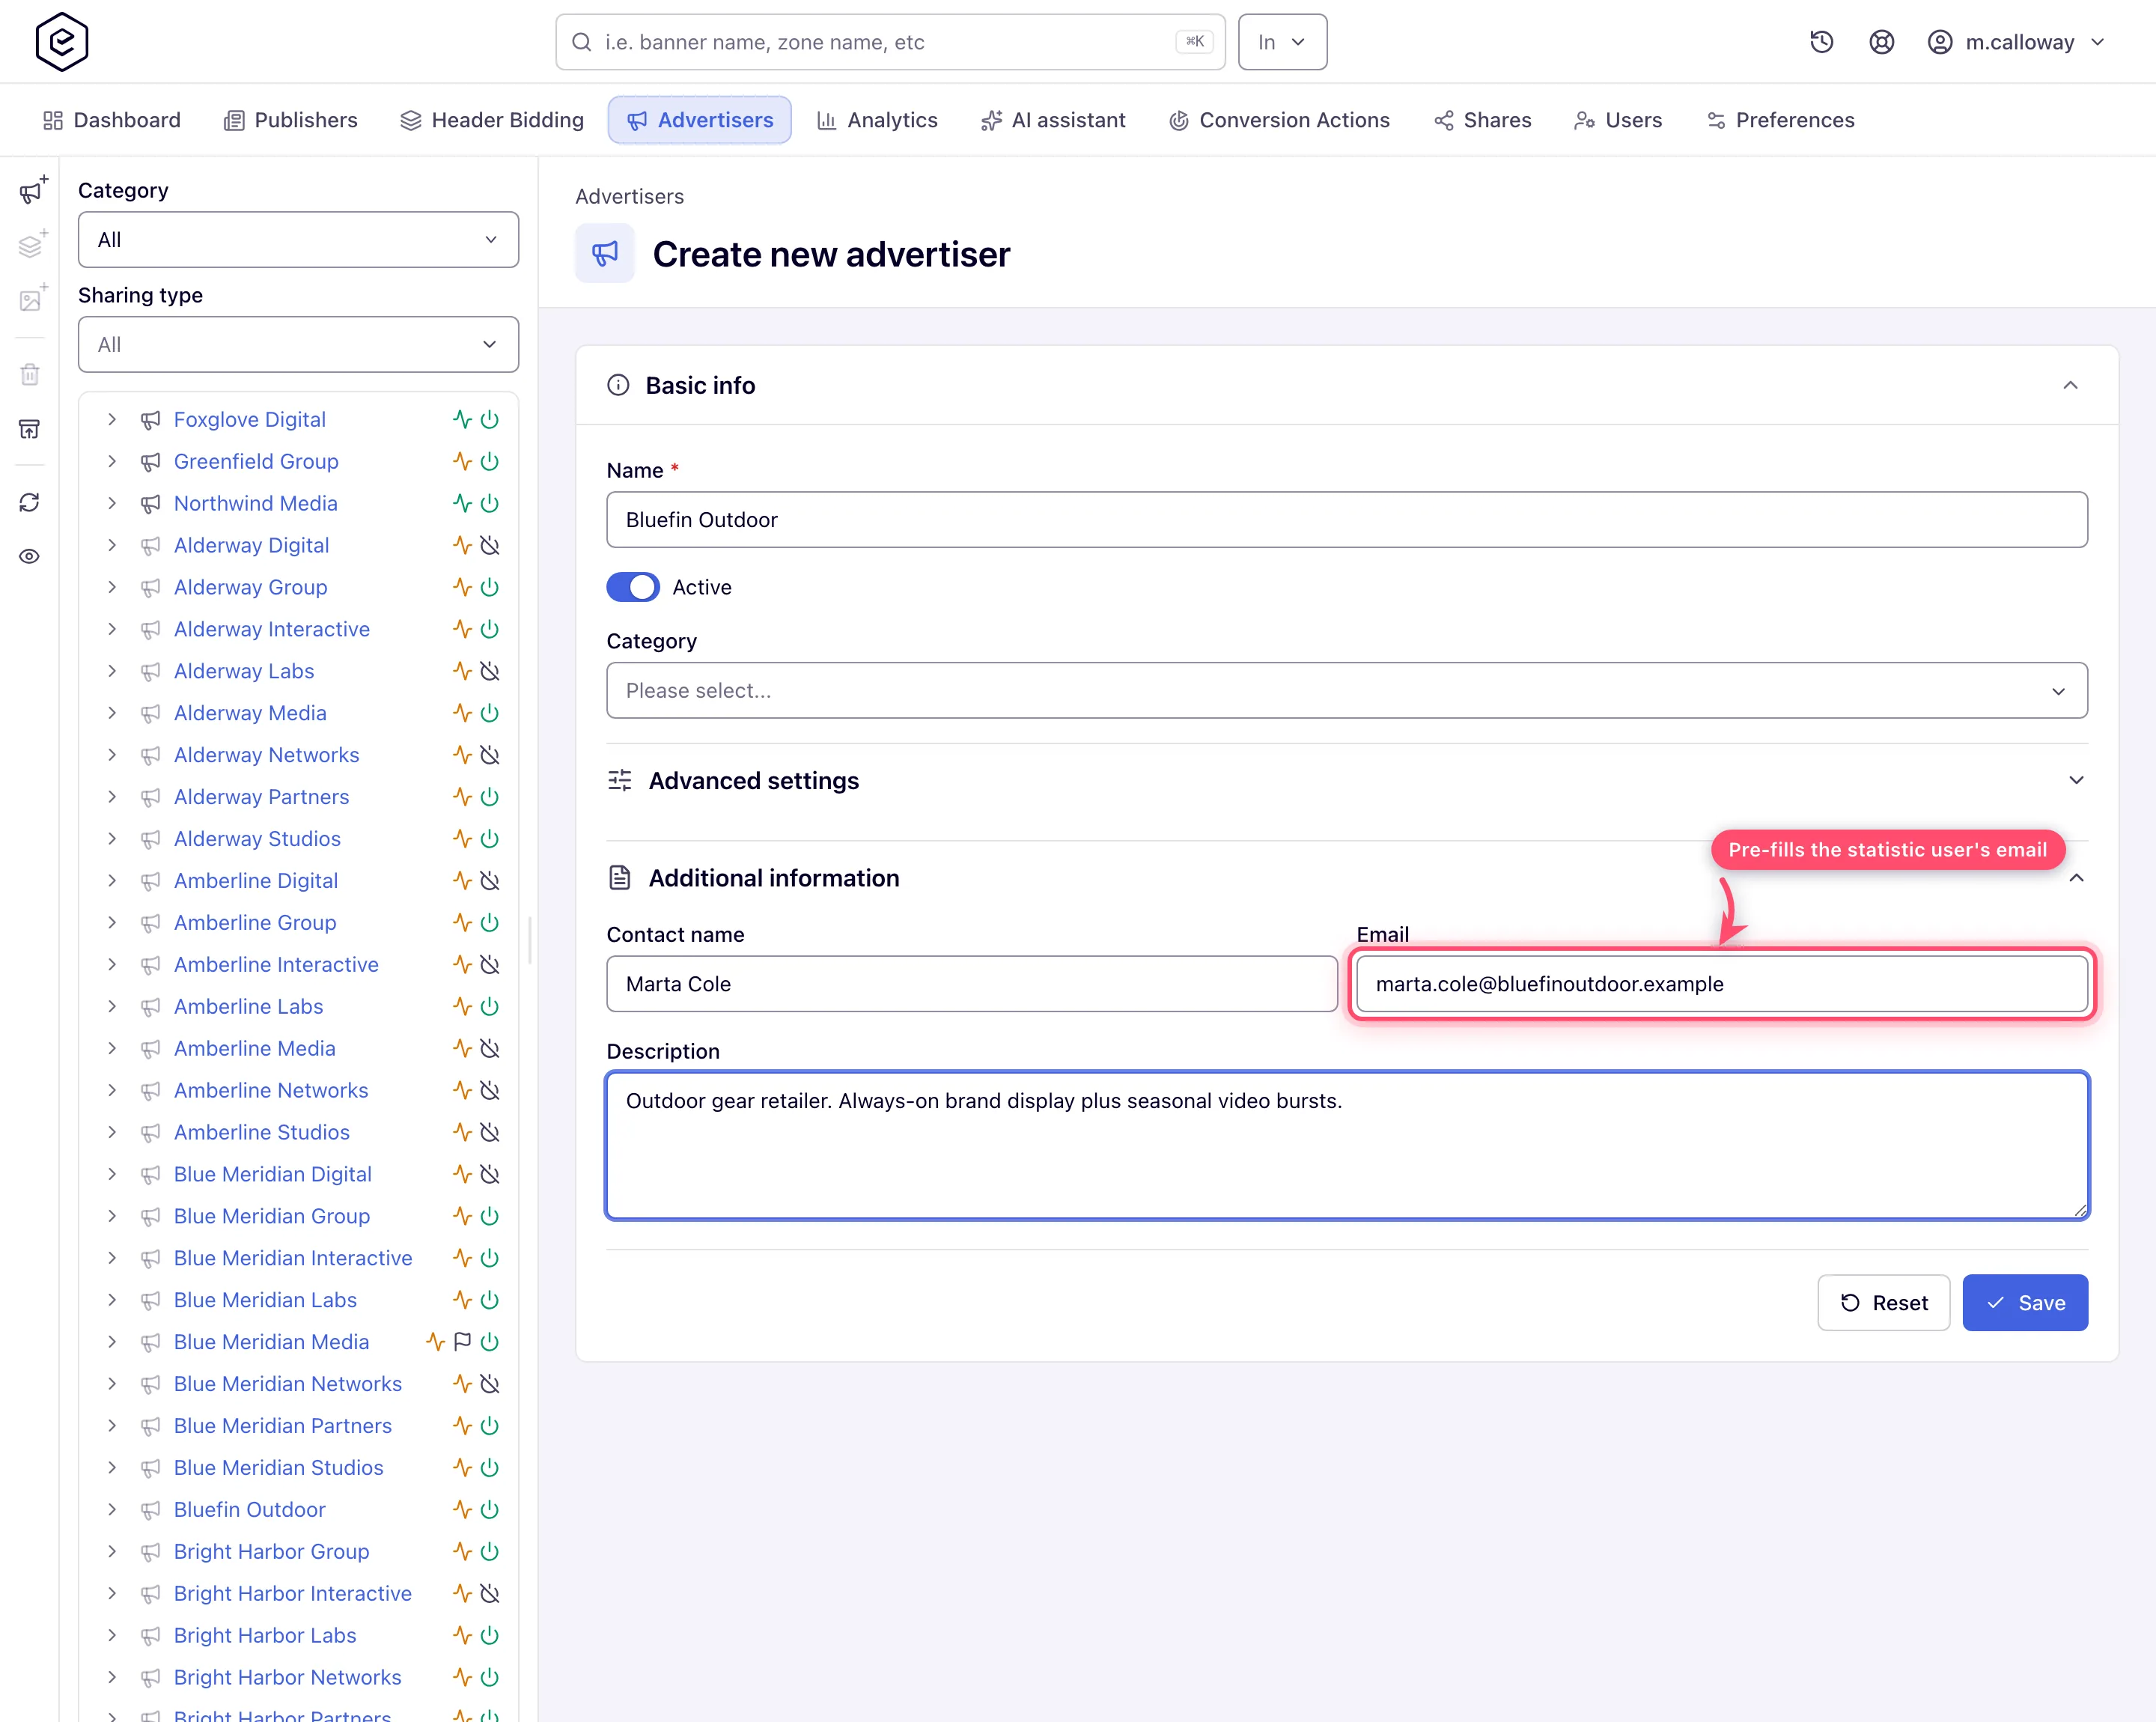This screenshot has height=1722, width=2156.
Task: Open the Sharing type dropdown
Action: (x=298, y=344)
